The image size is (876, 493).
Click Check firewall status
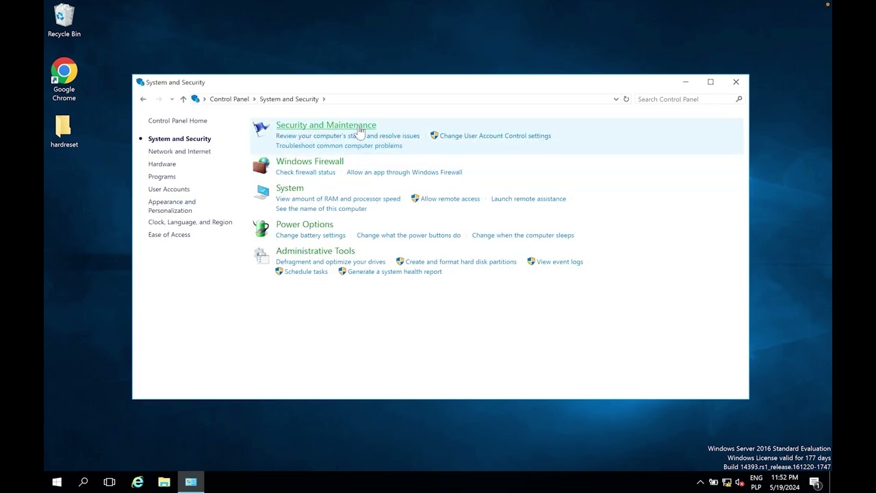[305, 173]
